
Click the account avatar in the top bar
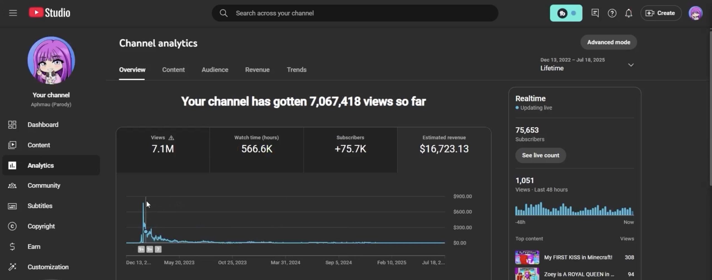695,13
